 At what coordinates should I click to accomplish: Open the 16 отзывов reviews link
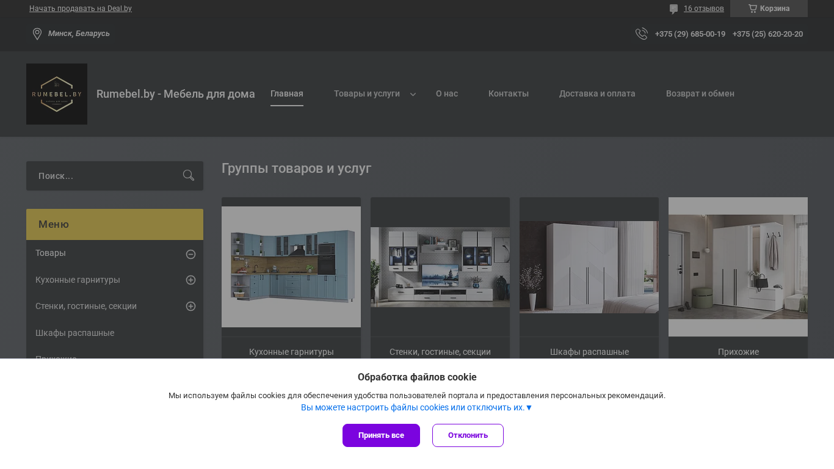tap(703, 9)
